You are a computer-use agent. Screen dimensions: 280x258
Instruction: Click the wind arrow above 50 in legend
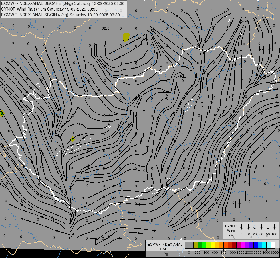[x=268, y=226]
